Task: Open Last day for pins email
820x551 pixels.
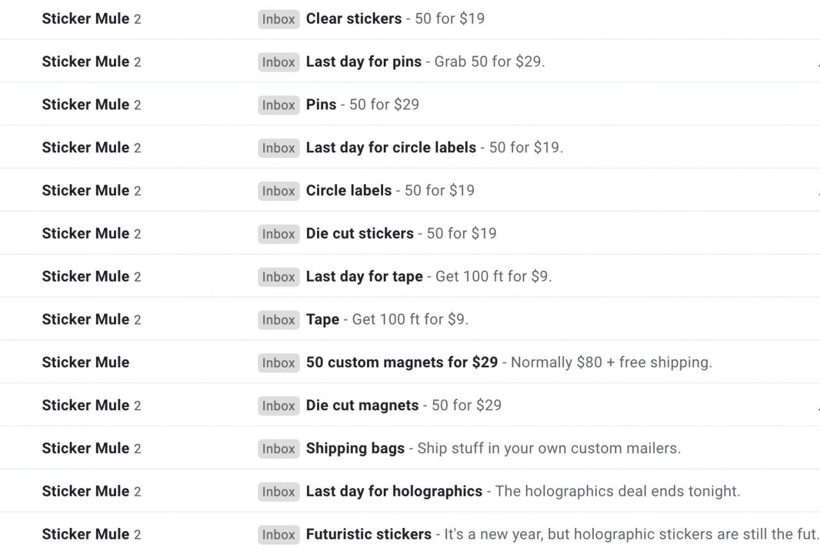Action: click(410, 61)
